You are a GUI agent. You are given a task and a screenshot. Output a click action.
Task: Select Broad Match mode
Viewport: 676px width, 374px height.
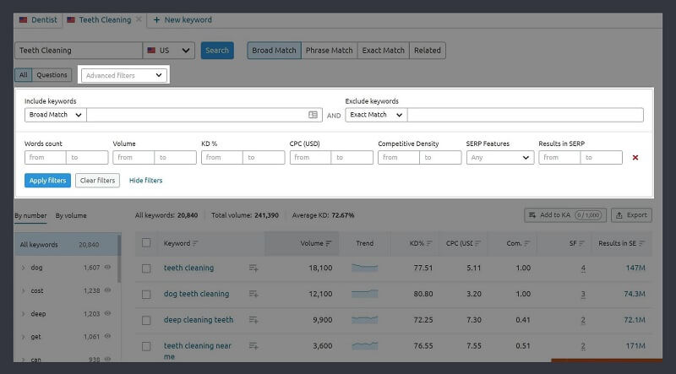coord(274,51)
